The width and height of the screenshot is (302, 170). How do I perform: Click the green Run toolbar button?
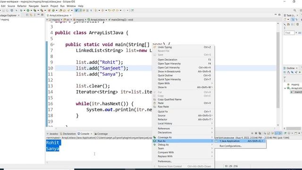pyautogui.click(x=28, y=10)
